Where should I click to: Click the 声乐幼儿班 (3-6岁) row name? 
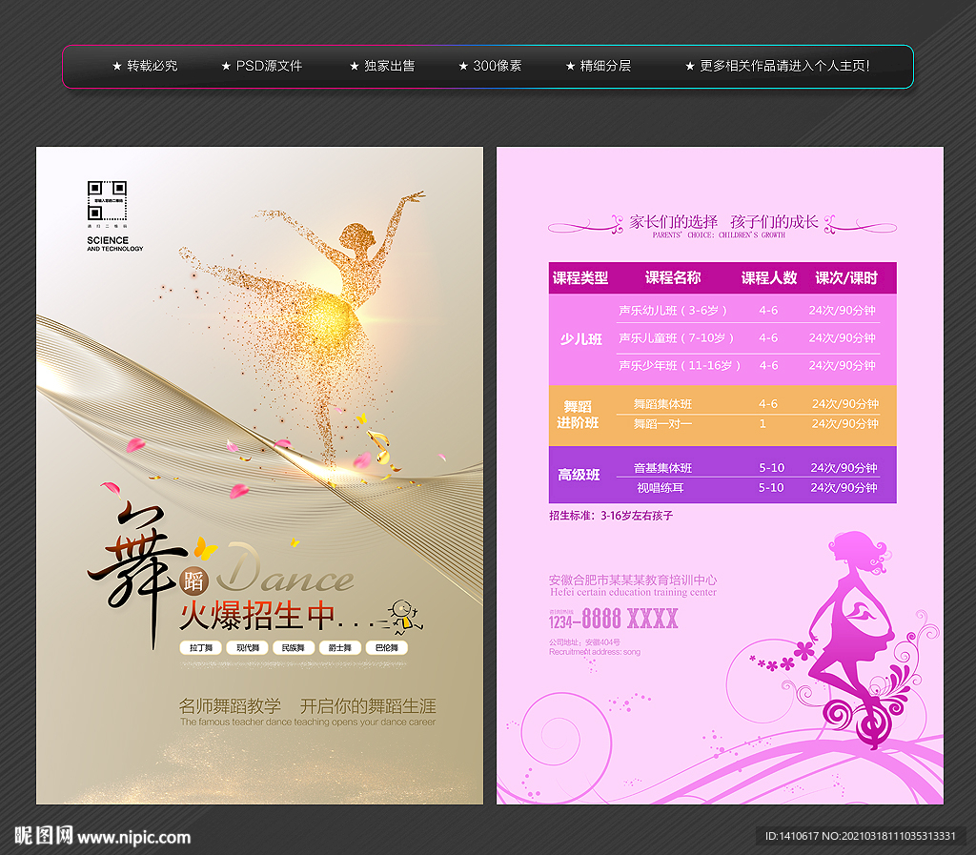[673, 311]
